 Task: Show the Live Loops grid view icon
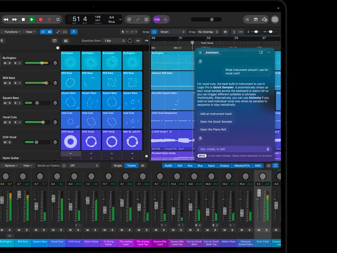point(43,32)
